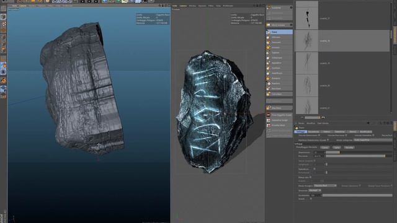Switch to the Modificatori tab

coord(366,132)
